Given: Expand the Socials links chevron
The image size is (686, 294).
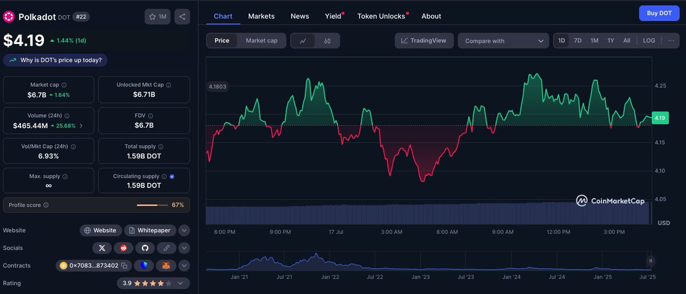Looking at the screenshot, I should click(184, 248).
